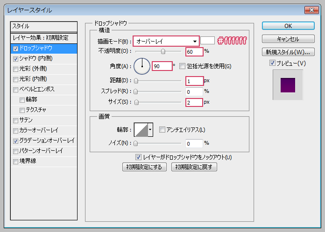This screenshot has height=232, width=325.
Task: Enable the 境界線 checkbox
Action: click(15, 162)
